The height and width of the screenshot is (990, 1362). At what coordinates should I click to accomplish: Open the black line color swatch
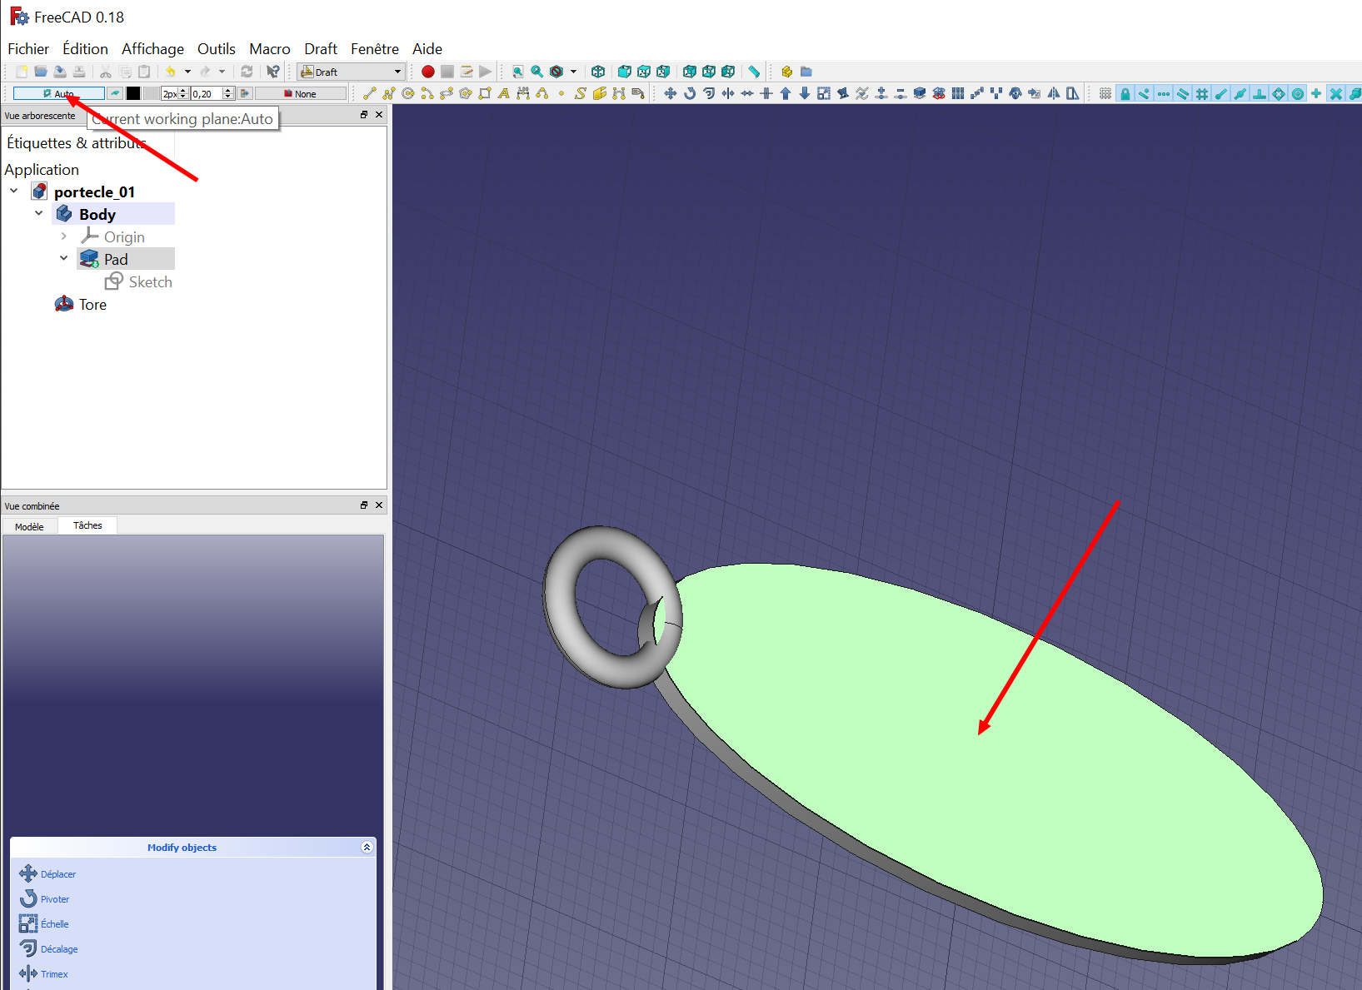point(133,93)
